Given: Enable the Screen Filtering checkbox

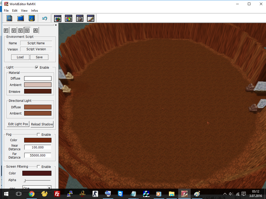Looking at the screenshot, I should coord(38,167).
